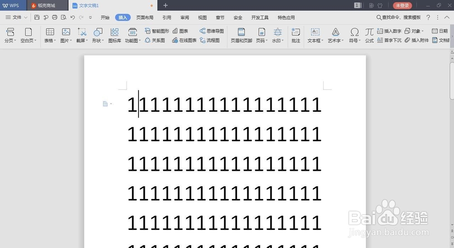The image size is (454, 248).
Task: Insert page number (页码)
Action: [262, 35]
